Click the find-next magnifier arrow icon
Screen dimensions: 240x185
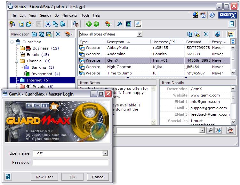(x=218, y=130)
